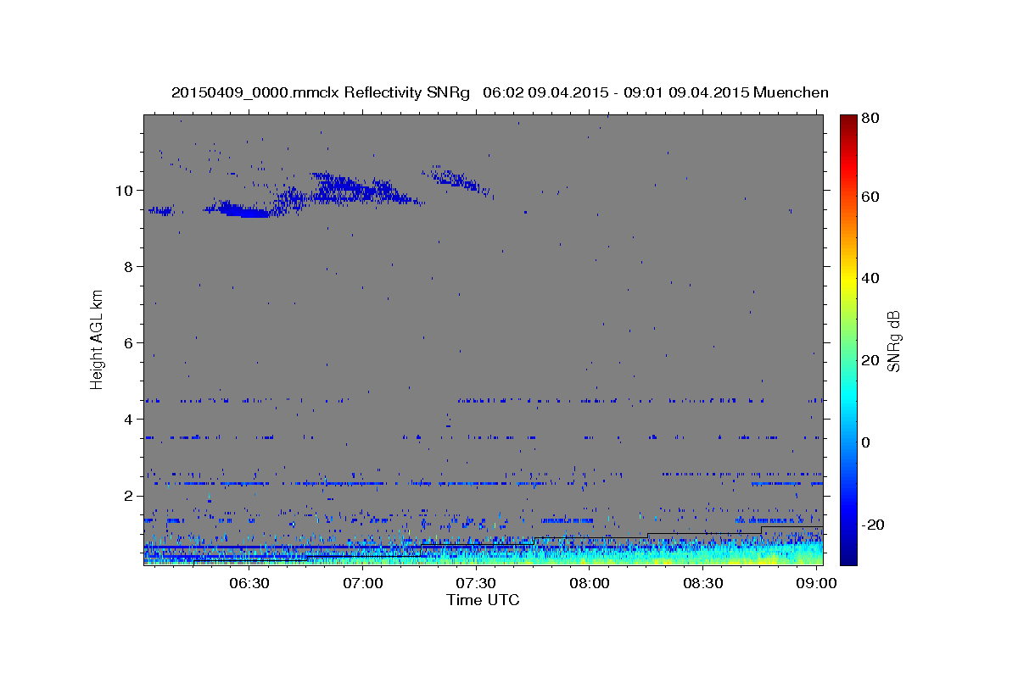
Task: Click the 'Time UTC' axis label
Action: tap(483, 600)
